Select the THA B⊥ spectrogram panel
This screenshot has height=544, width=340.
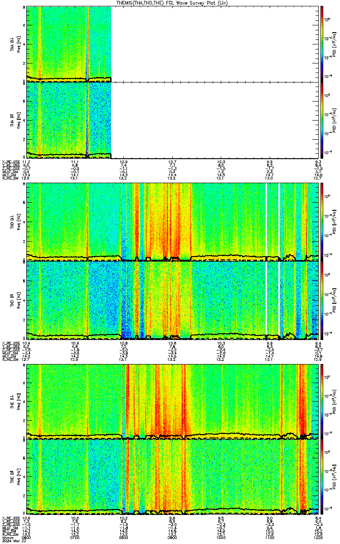coord(171,44)
